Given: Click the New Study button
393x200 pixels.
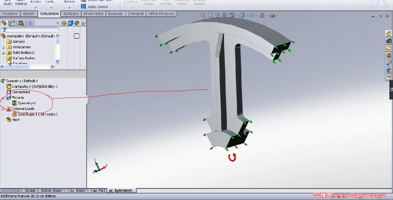Looking at the screenshot, I should [x=8, y=3].
